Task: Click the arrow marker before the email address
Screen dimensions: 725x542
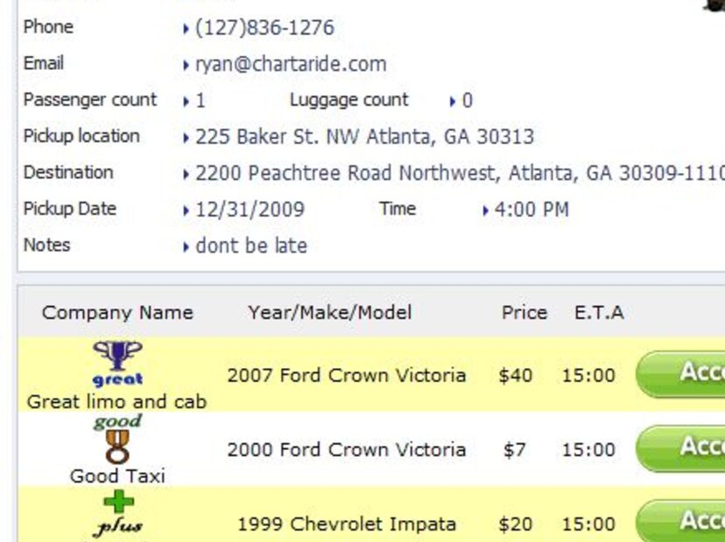Action: [187, 66]
